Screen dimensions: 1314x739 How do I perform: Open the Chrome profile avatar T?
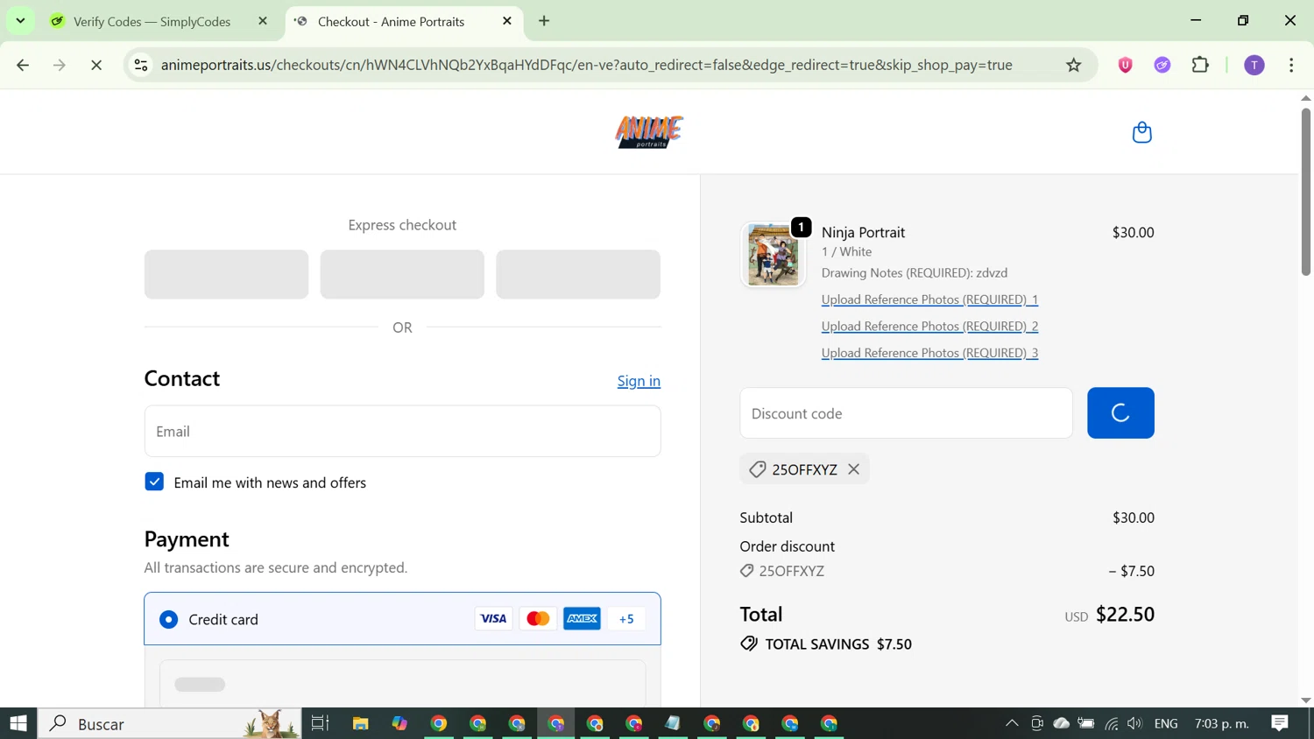point(1254,65)
